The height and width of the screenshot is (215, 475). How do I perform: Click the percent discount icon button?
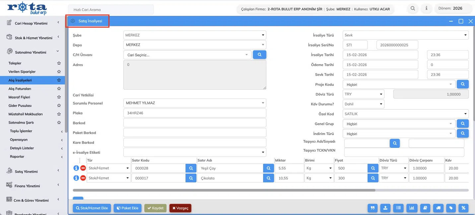(463, 208)
